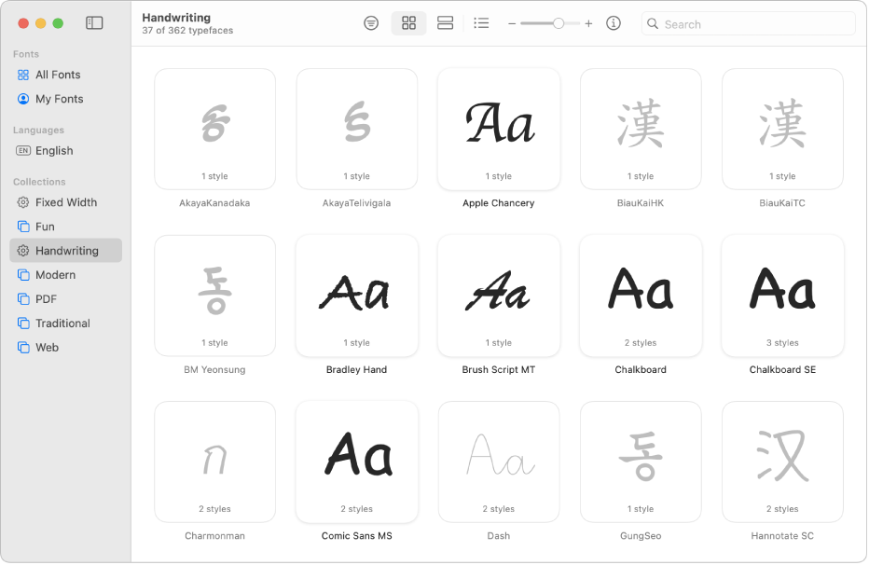This screenshot has width=869, height=565.
Task: Switch to samples view layout
Action: 445,23
